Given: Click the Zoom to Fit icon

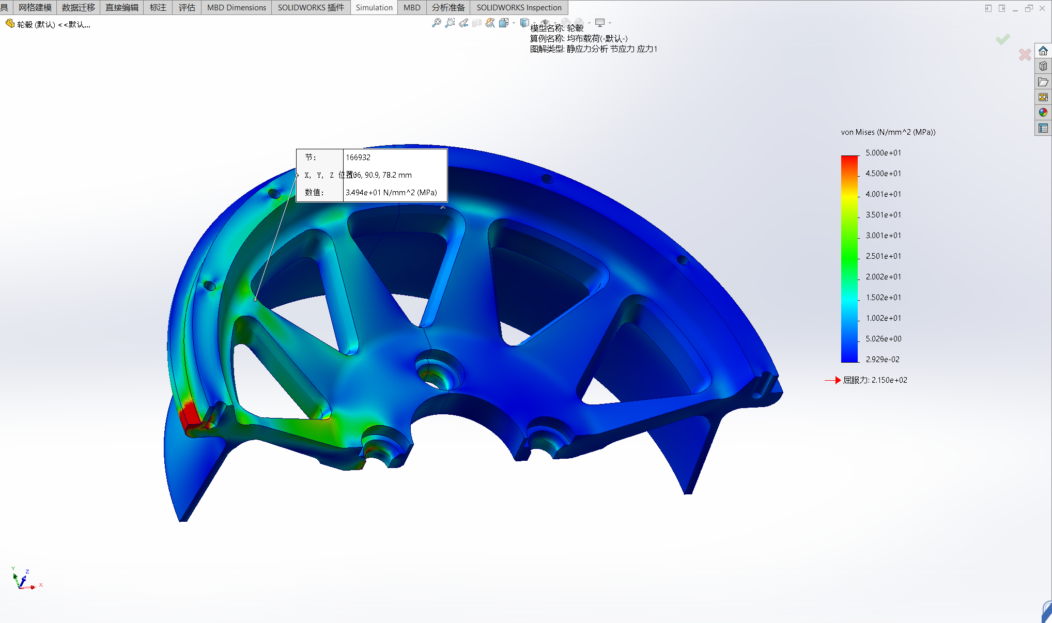Looking at the screenshot, I should coord(437,23).
